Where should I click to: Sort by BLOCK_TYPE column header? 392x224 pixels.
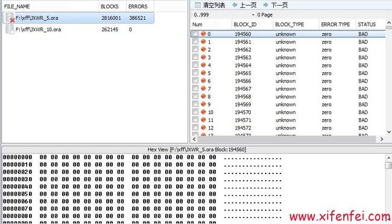[x=296, y=25]
